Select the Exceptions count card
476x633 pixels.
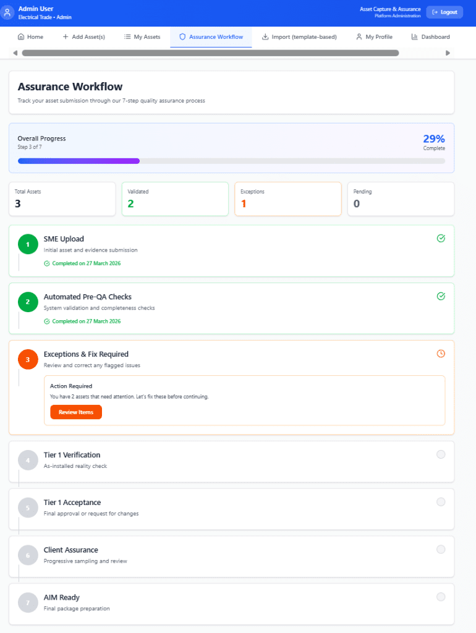pos(288,199)
